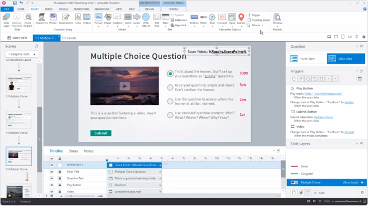Save the project with the floppy icon

15,3
